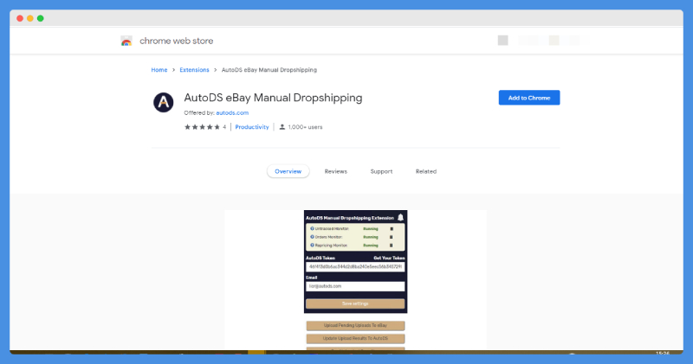Image resolution: width=693 pixels, height=364 pixels.
Task: Pause the Untracked Monitor
Action: tap(392, 229)
